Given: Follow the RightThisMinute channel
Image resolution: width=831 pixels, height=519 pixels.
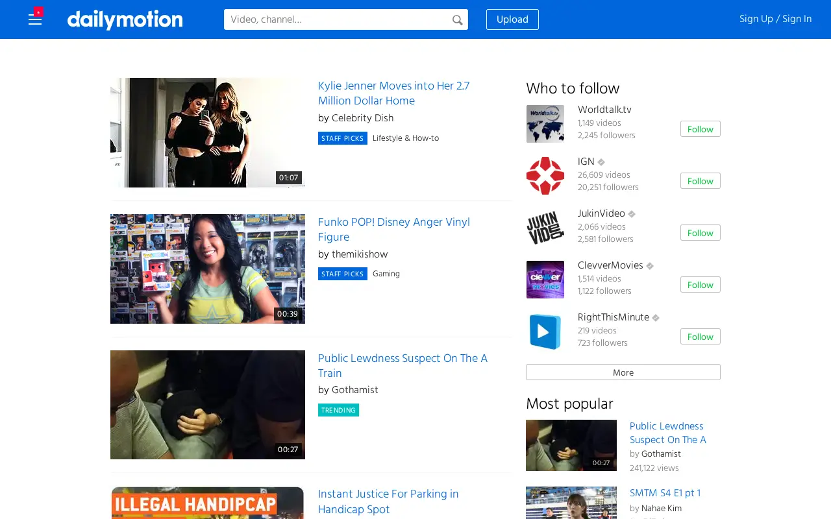Looking at the screenshot, I should pos(701,337).
